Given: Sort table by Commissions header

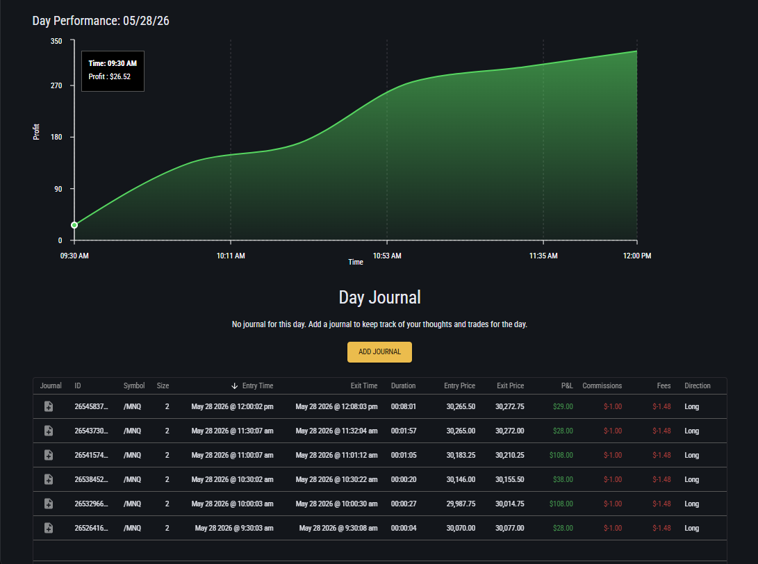Looking at the screenshot, I should click(602, 385).
